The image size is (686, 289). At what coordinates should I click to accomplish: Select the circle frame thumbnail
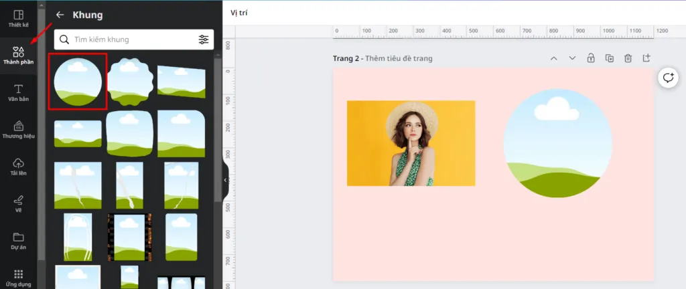(x=78, y=82)
